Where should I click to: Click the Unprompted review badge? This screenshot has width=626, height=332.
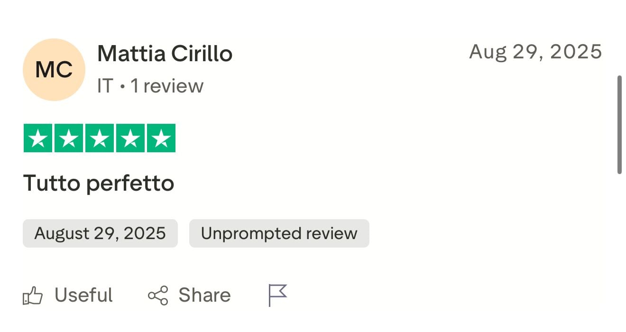pos(279,233)
